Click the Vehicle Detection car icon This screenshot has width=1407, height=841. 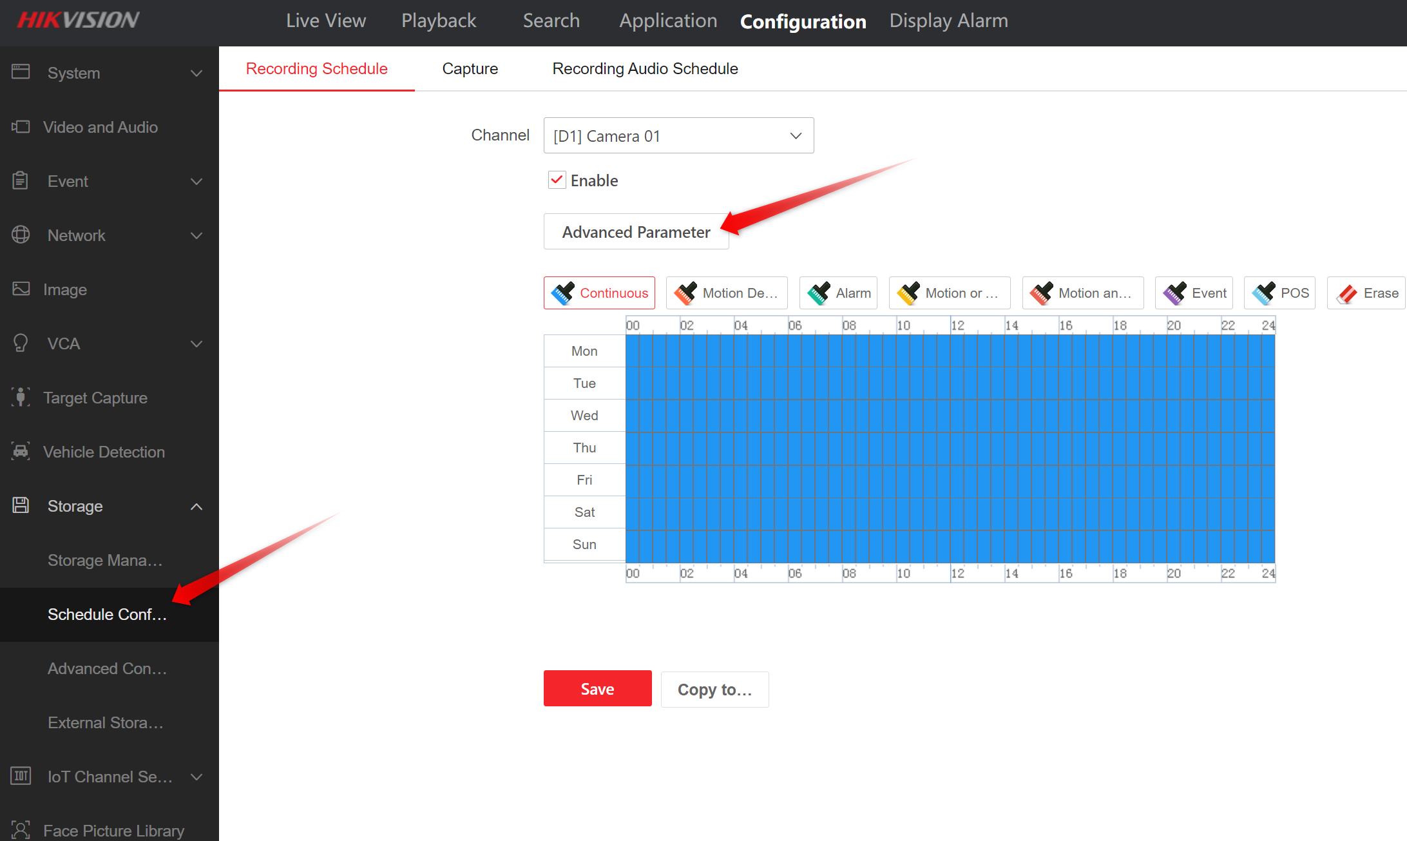[x=21, y=451]
